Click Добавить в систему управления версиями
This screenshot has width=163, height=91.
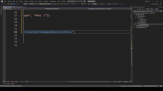[x=131, y=86]
